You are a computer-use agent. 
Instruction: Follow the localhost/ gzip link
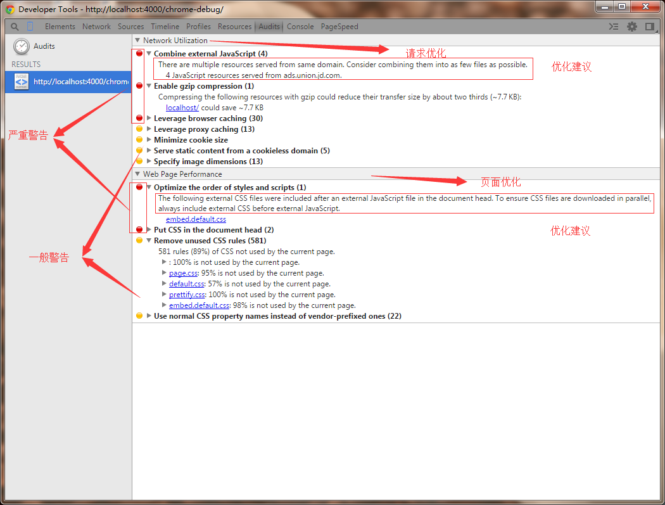pos(182,108)
